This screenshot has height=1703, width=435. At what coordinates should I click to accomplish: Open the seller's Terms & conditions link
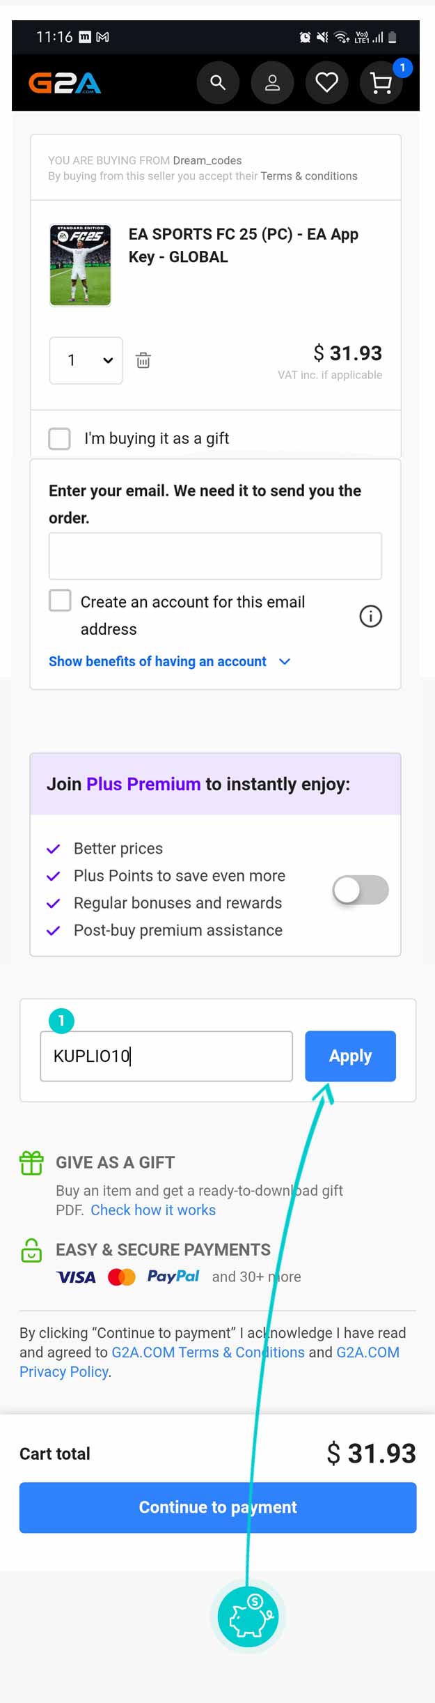309,176
